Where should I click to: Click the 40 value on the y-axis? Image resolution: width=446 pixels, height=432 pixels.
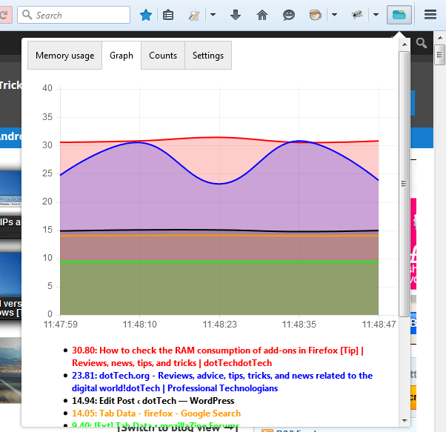pos(47,88)
